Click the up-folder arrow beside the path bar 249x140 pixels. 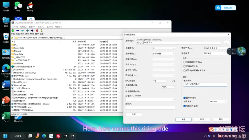click(x=12, y=38)
